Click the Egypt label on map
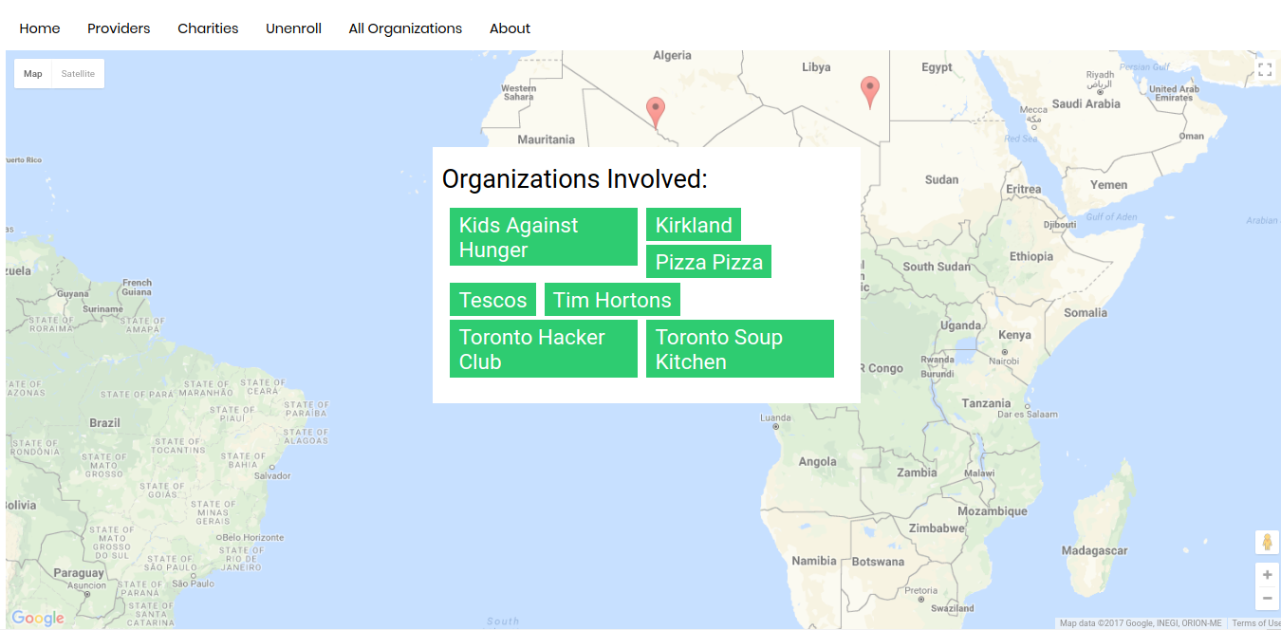The image size is (1281, 630). point(937,67)
